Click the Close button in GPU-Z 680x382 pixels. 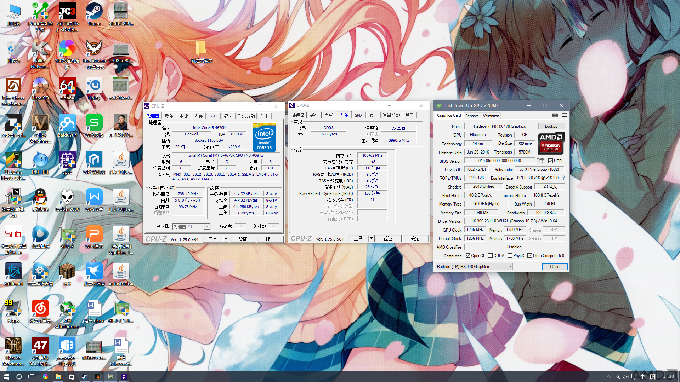[555, 267]
